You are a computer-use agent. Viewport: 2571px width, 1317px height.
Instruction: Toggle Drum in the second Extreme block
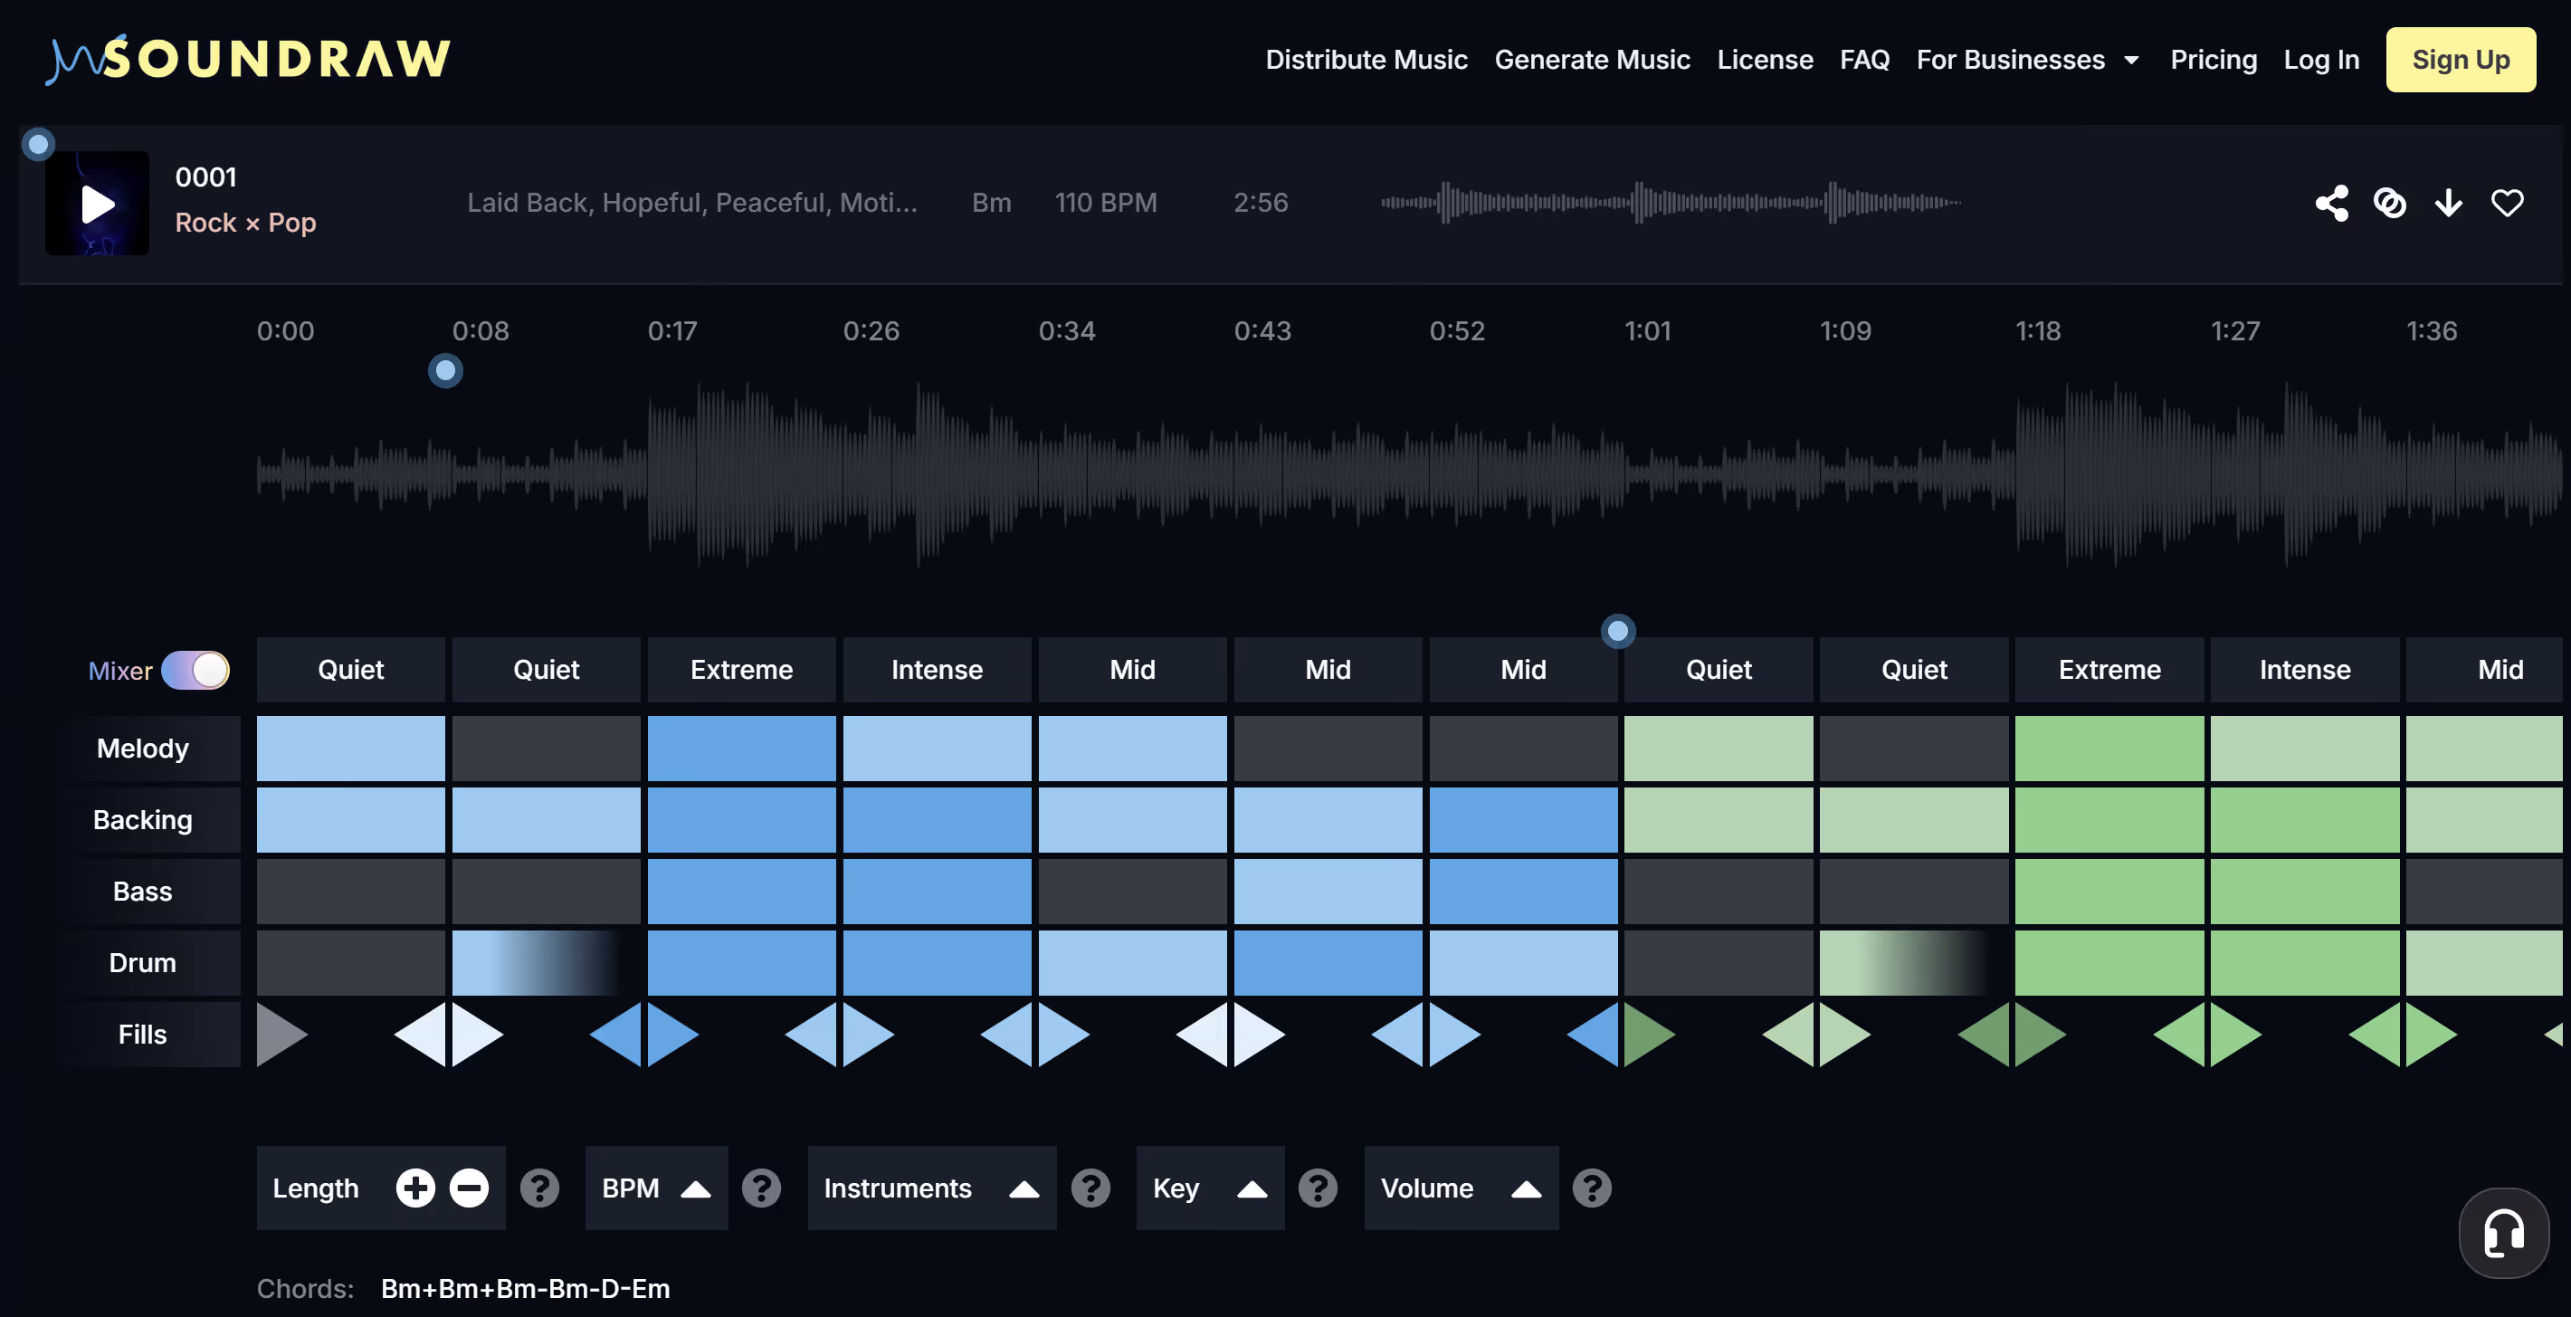pos(2109,961)
